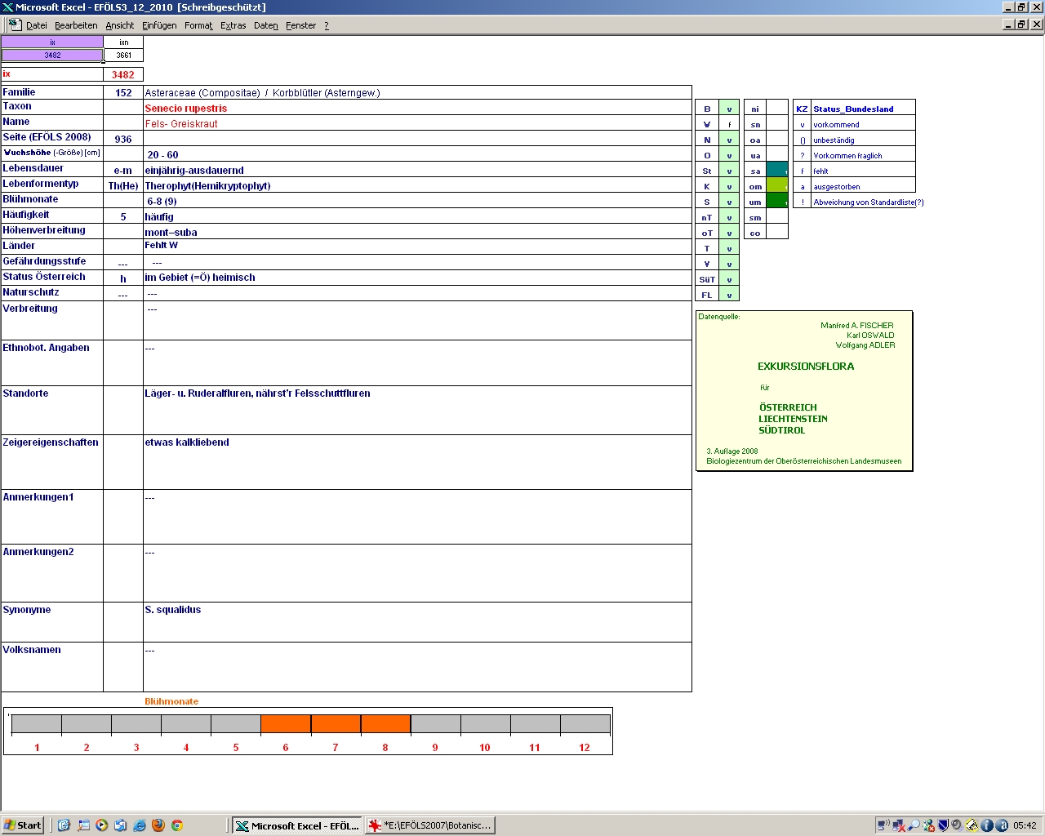Select the page number cell '936'
The width and height of the screenshot is (1045, 836).
pyautogui.click(x=123, y=139)
